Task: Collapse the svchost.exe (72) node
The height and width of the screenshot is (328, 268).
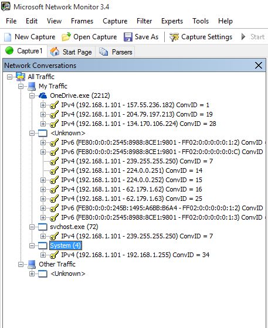Action: [x=32, y=227]
